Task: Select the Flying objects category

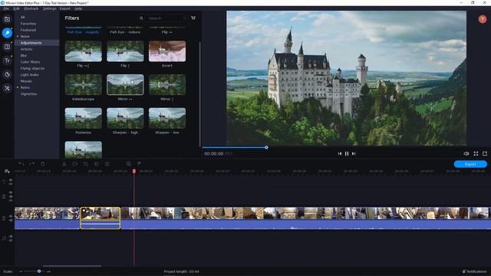Action: click(32, 68)
